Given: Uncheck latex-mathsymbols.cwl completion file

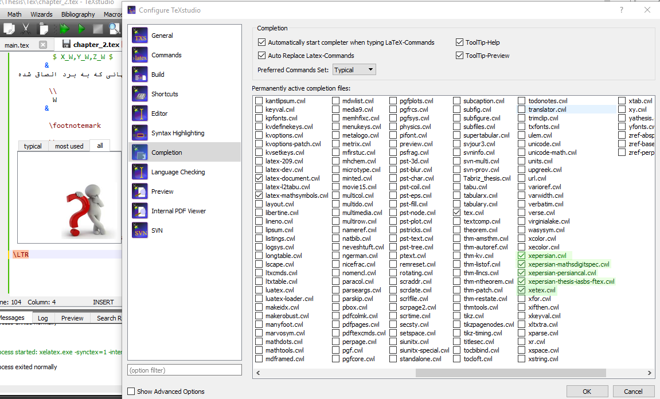Looking at the screenshot, I should tap(259, 195).
